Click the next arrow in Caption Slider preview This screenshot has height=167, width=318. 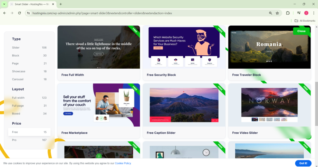[x=216, y=120]
